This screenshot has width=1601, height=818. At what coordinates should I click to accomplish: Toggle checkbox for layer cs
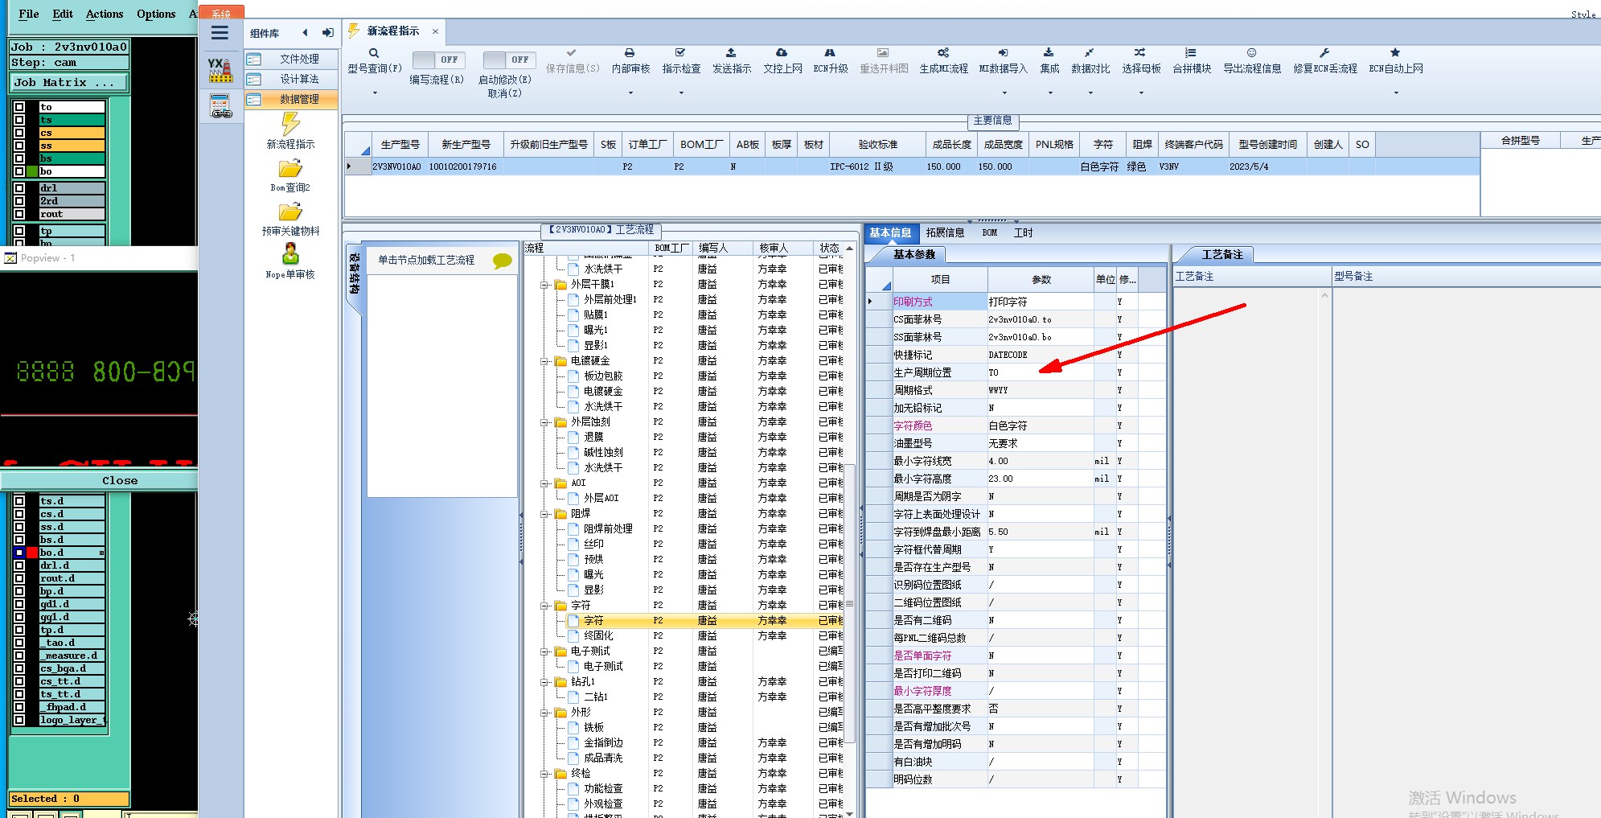pos(19,133)
